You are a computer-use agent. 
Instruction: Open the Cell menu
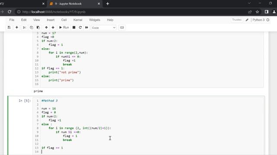click(x=64, y=20)
